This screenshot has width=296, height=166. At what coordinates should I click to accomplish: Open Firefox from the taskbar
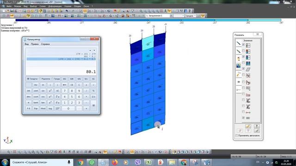tap(115, 162)
